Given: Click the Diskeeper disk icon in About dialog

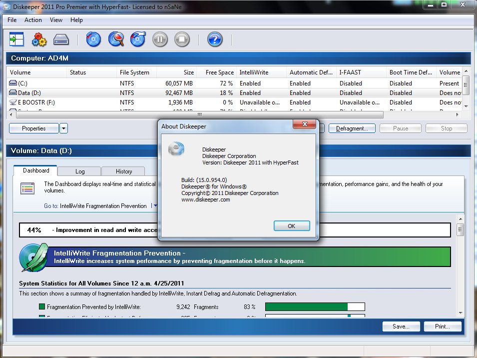Looking at the screenshot, I should [176, 148].
